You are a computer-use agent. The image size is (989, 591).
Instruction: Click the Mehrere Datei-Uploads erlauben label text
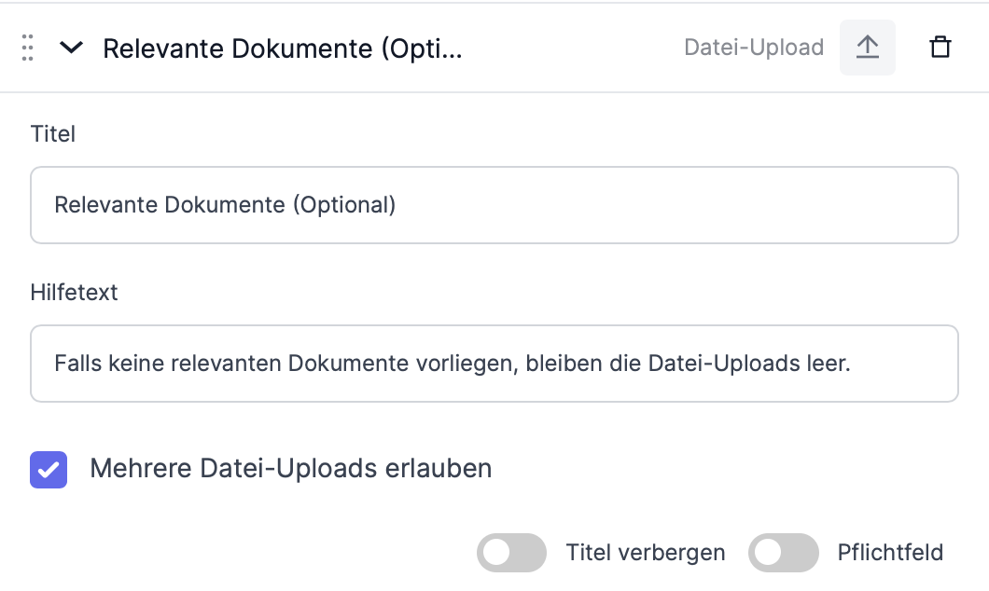(291, 469)
